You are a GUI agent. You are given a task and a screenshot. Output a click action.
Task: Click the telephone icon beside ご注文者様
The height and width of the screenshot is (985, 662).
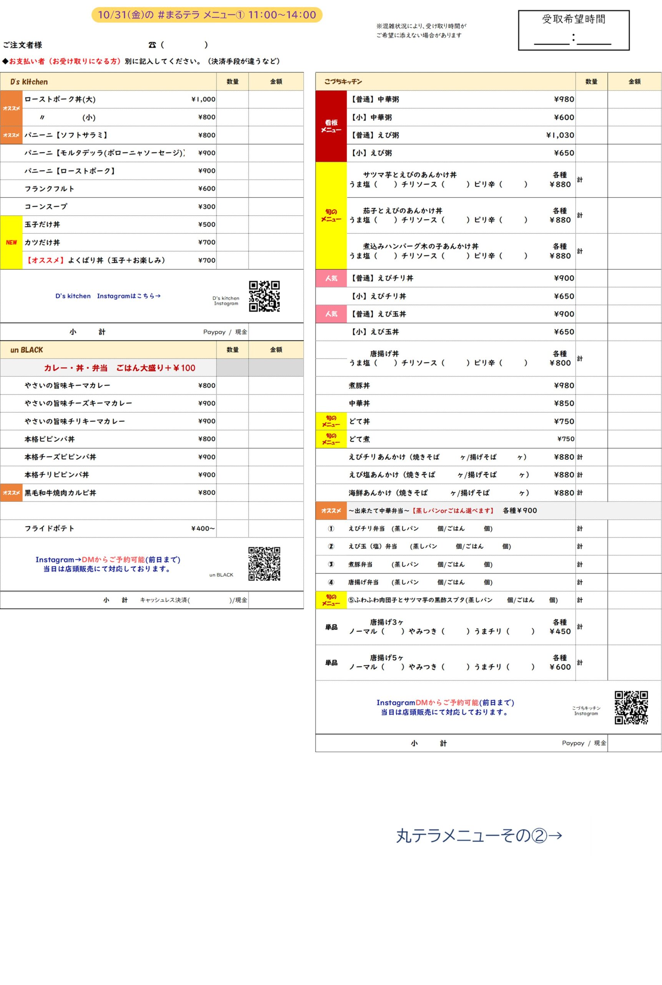[x=152, y=45]
